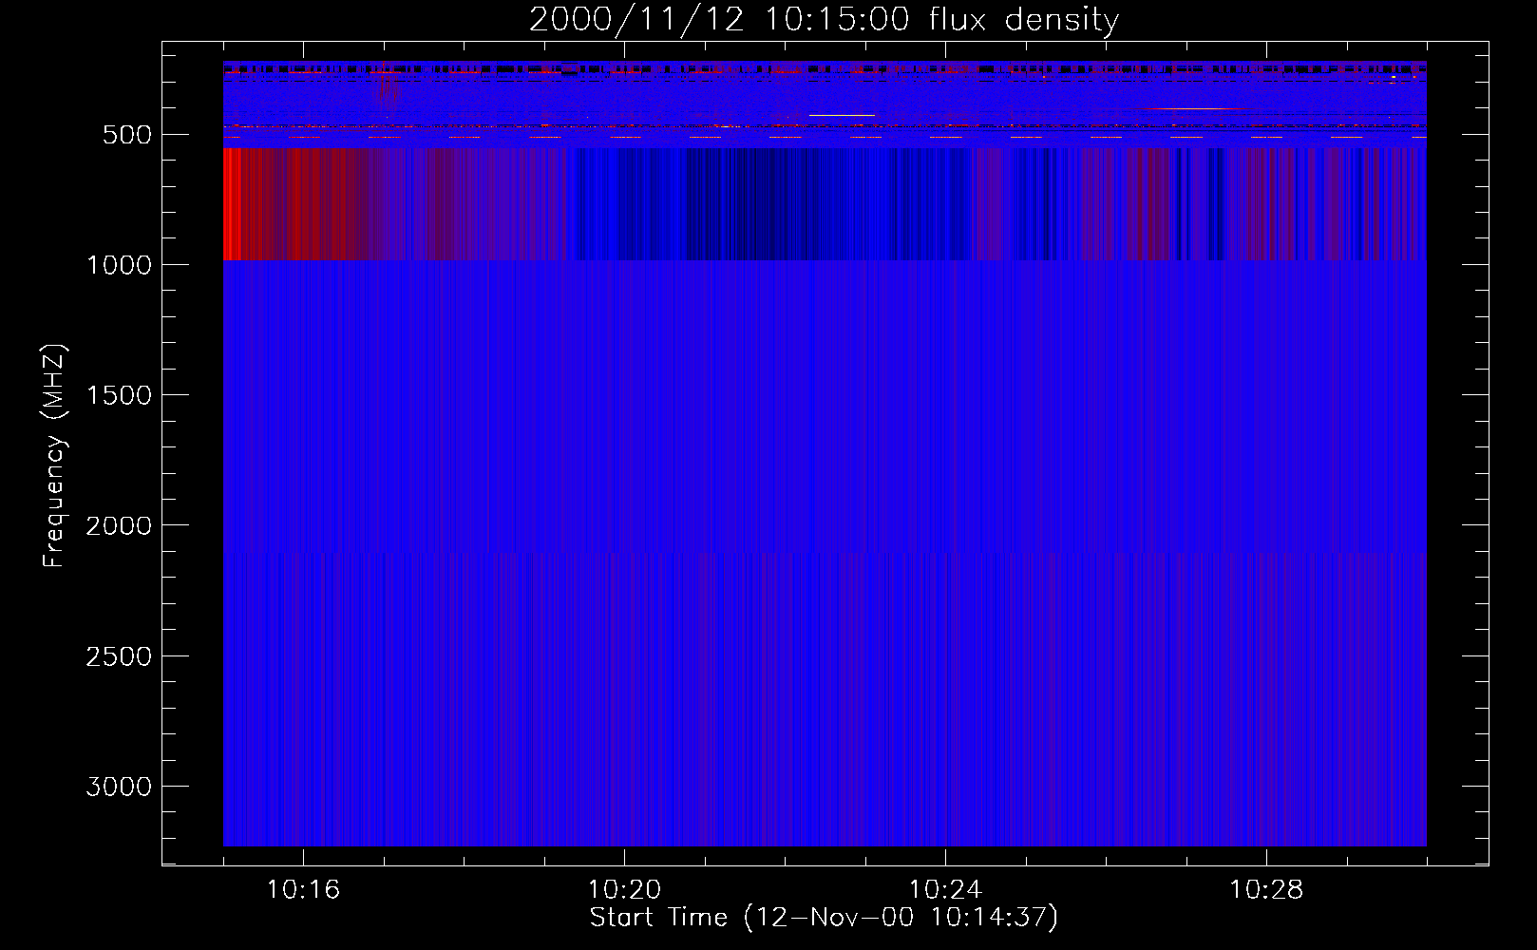Click the 1000 frequency tick label
1537x950 pixels.
119,265
